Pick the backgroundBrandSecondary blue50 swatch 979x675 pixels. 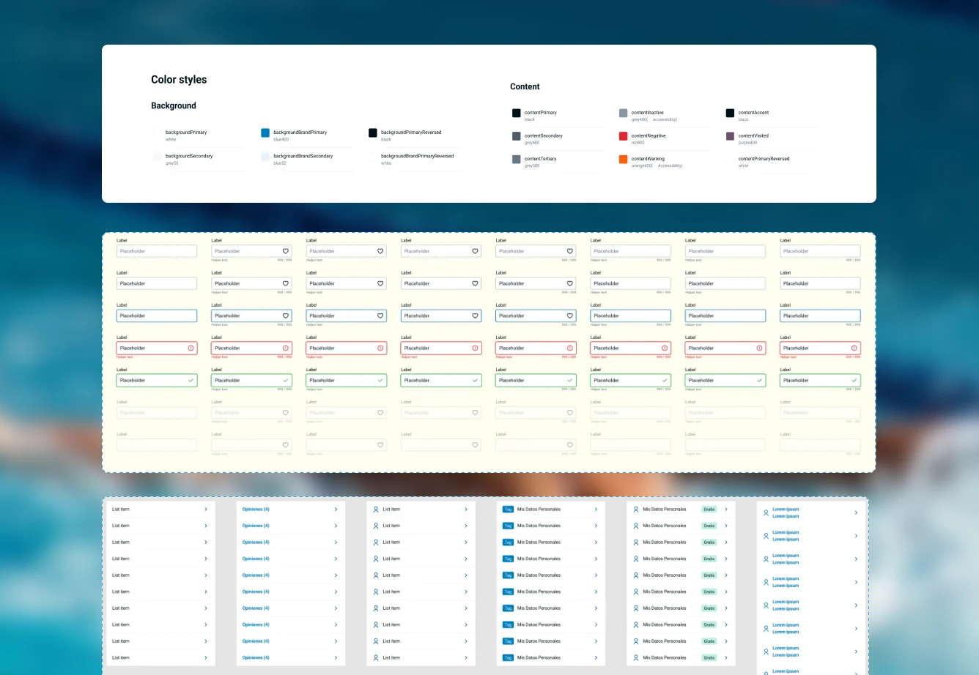(265, 157)
